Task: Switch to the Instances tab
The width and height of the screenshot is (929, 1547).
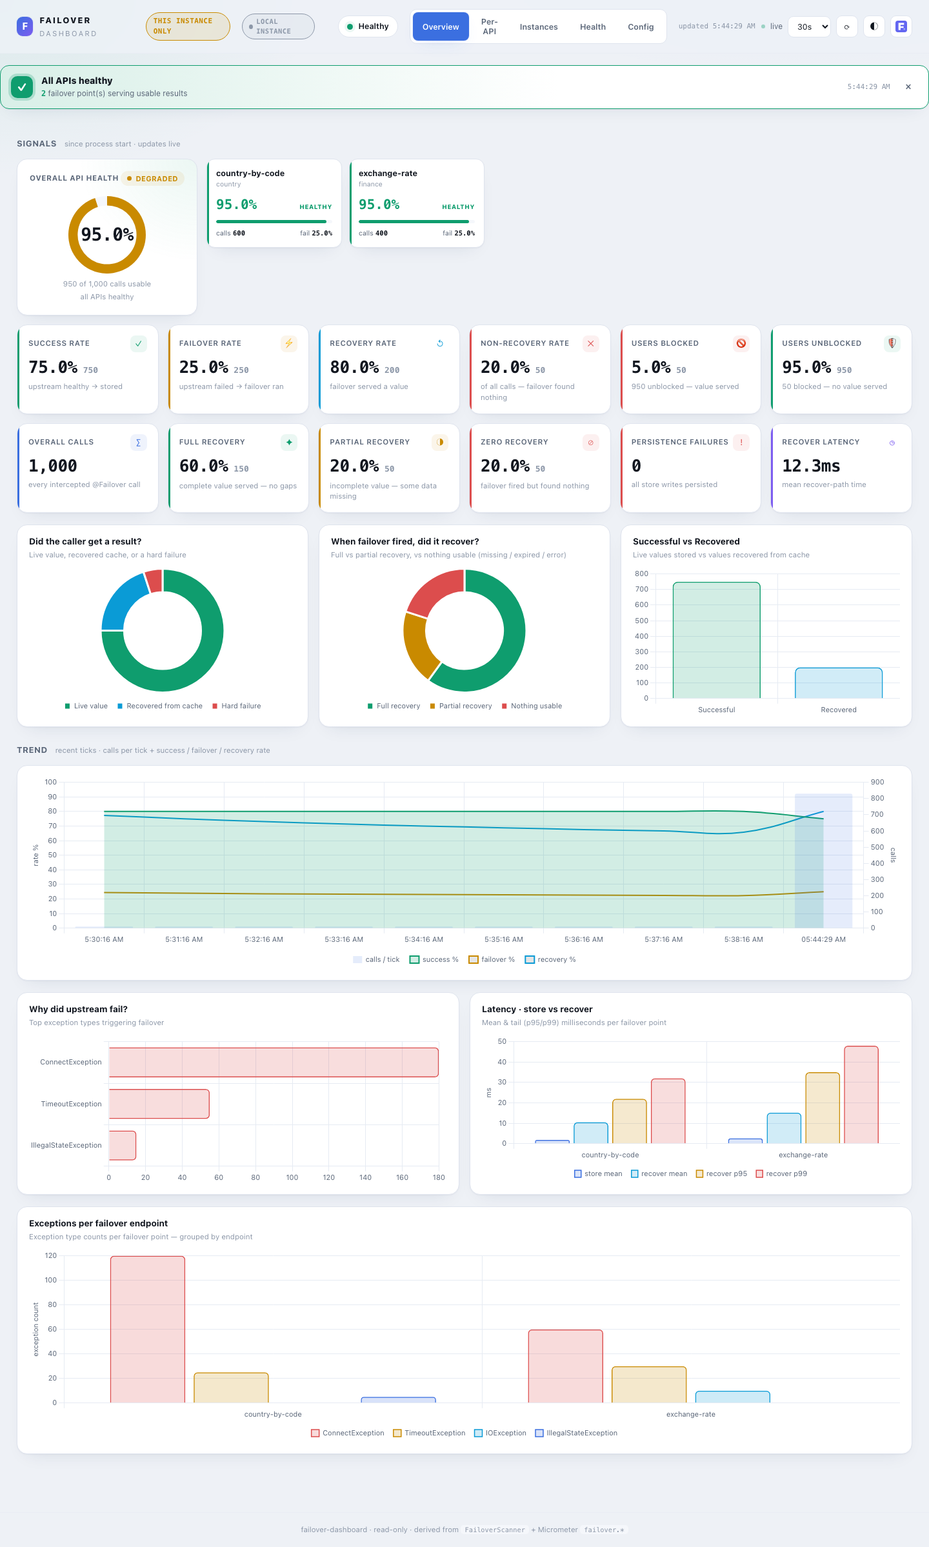Action: coord(539,26)
